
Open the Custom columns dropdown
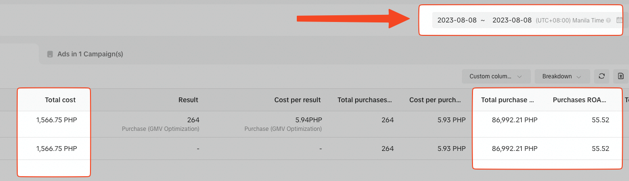(x=496, y=76)
